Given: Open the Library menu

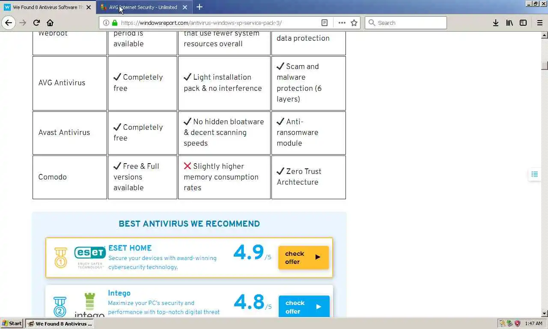Looking at the screenshot, I should [509, 23].
